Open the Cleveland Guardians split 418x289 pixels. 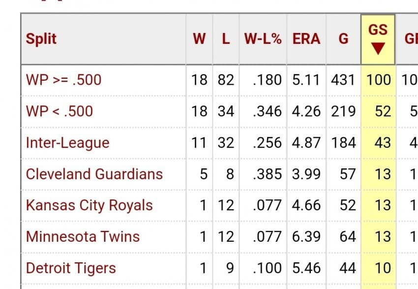pyautogui.click(x=94, y=174)
